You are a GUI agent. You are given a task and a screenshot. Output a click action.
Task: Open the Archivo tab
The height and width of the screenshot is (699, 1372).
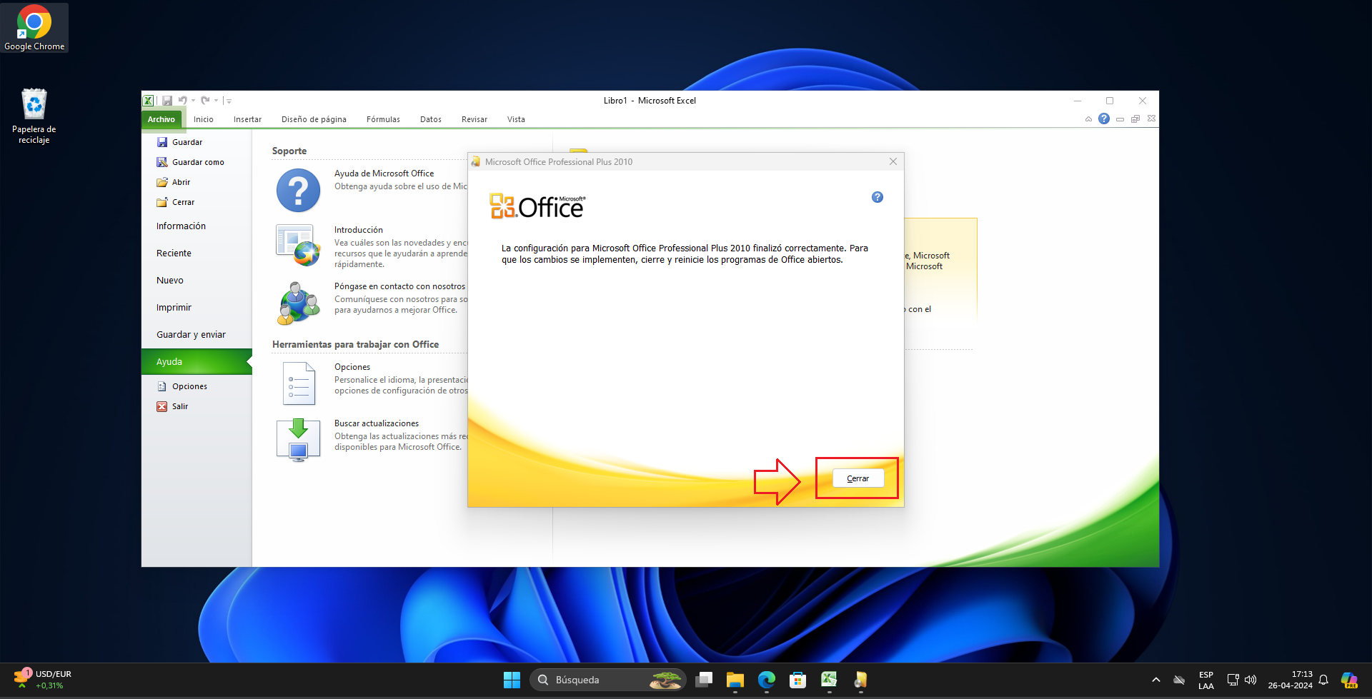tap(161, 119)
